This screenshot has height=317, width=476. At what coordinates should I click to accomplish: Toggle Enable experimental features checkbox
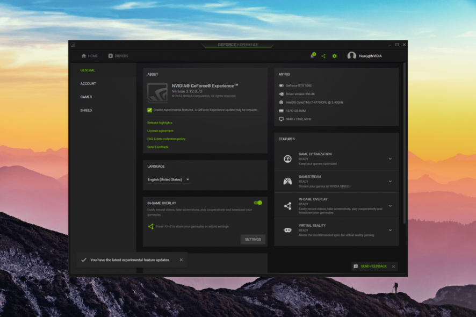coord(150,110)
